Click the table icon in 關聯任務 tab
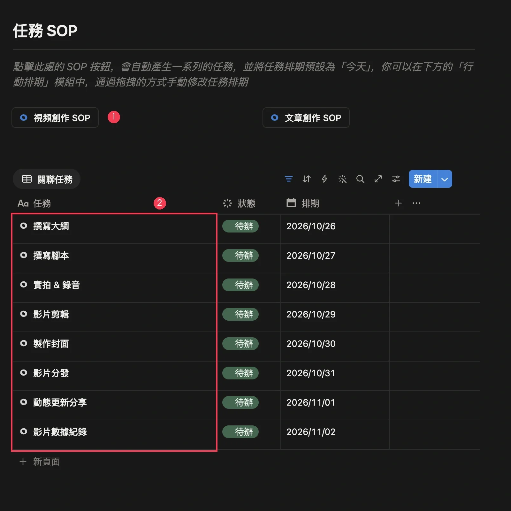Viewport: 511px width, 511px height. click(27, 179)
